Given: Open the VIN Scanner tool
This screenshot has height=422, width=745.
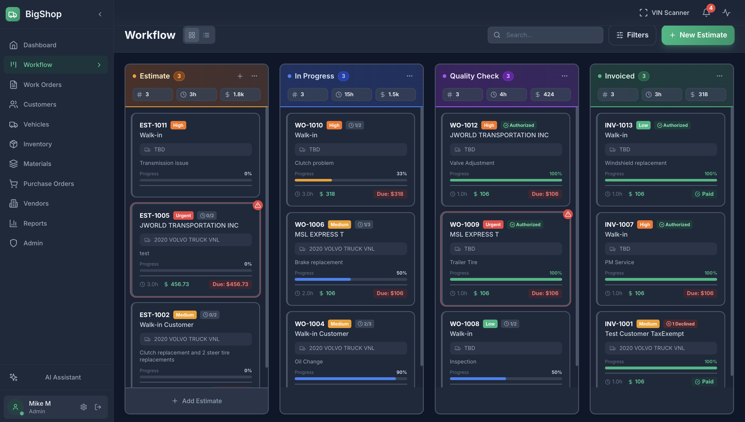Looking at the screenshot, I should point(664,13).
